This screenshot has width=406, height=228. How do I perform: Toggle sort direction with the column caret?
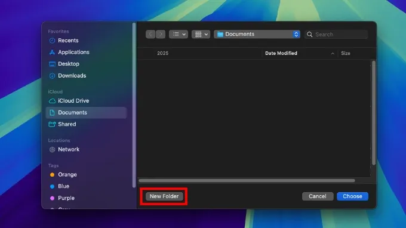pyautogui.click(x=333, y=54)
